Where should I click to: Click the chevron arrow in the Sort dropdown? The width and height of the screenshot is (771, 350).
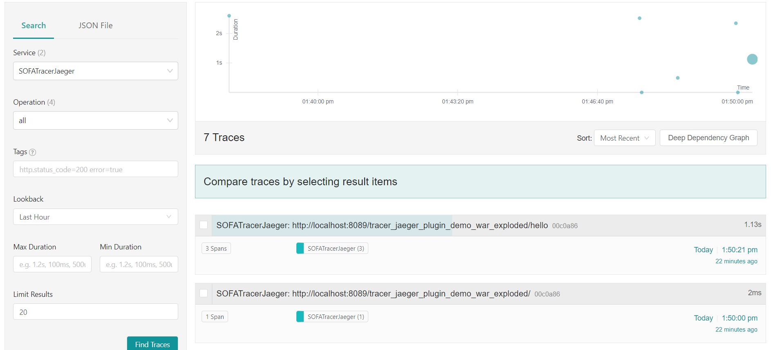[647, 138]
